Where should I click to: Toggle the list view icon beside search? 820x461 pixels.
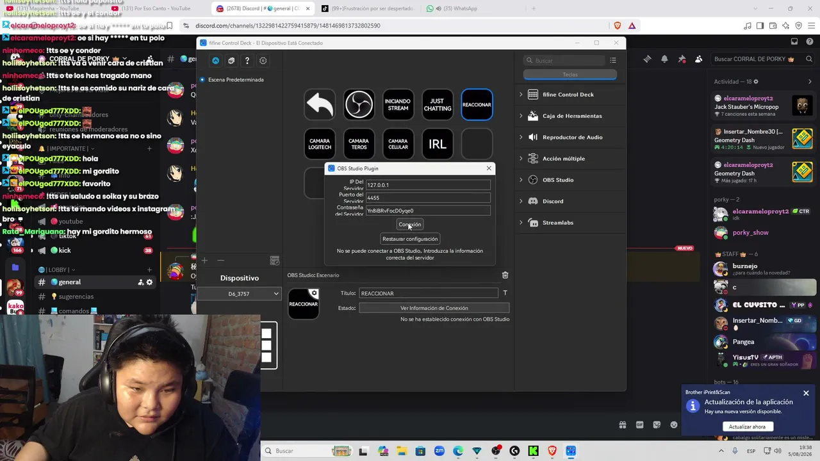pyautogui.click(x=613, y=60)
